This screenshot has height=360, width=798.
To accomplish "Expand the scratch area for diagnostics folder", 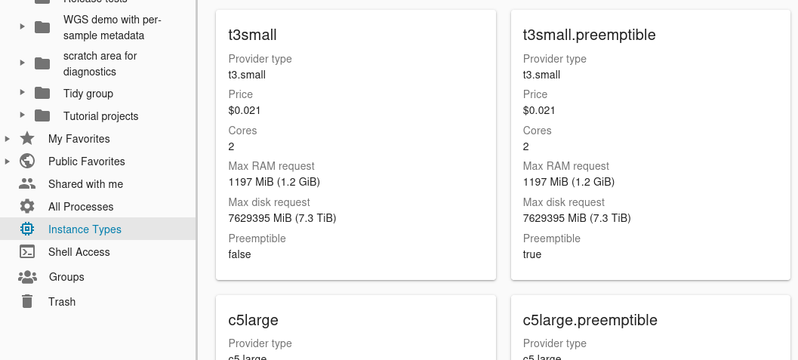I will point(23,63).
